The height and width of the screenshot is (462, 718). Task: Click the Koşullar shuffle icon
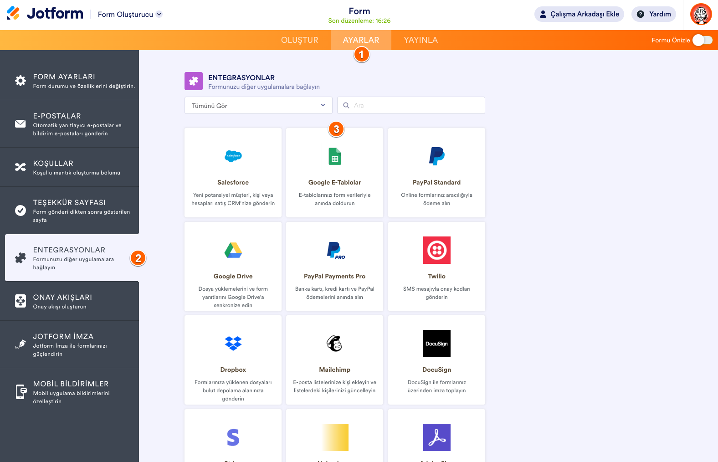tap(21, 167)
